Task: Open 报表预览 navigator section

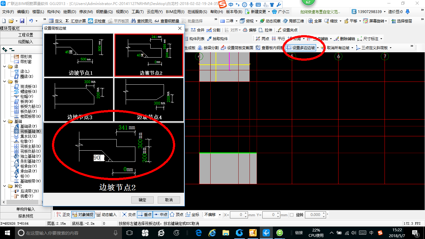Action: click(26, 216)
